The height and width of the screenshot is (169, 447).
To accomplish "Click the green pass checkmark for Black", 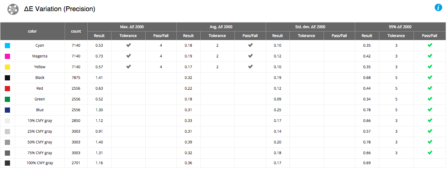I will click(430, 77).
